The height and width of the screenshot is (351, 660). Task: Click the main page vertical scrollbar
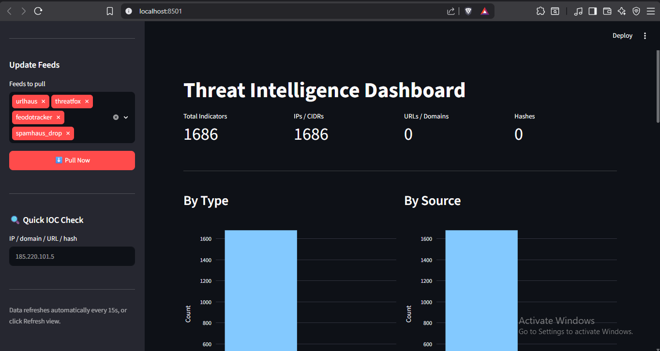point(658,86)
